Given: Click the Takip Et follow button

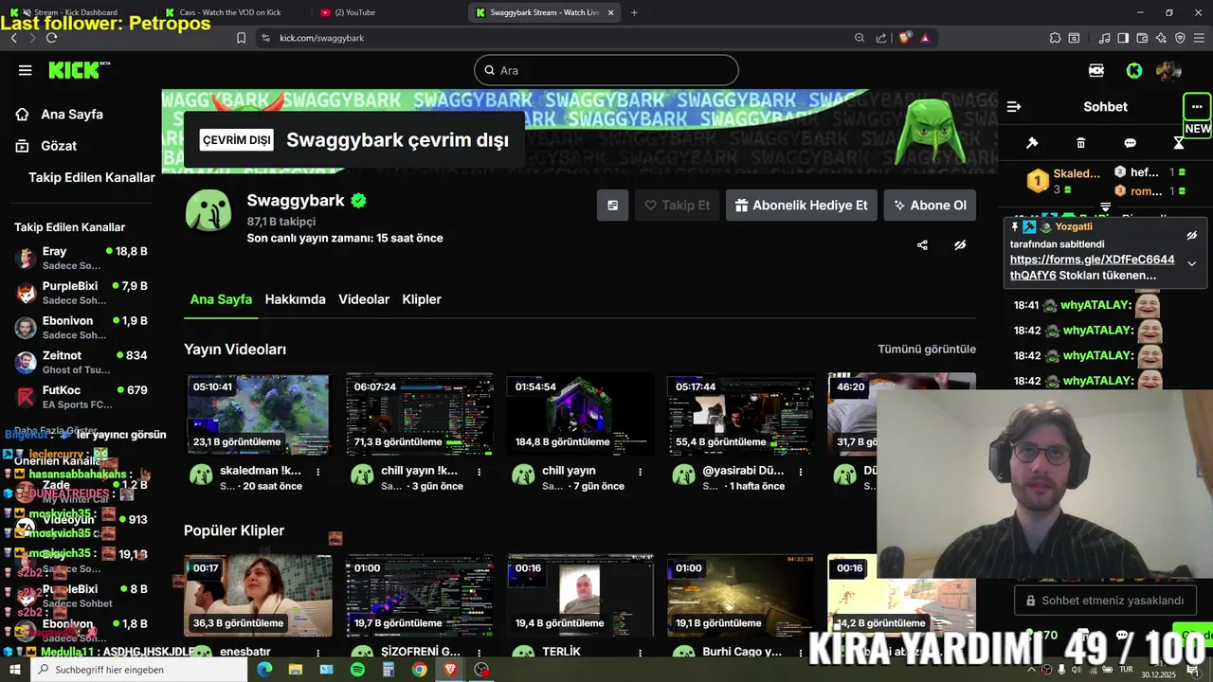Looking at the screenshot, I should click(x=677, y=205).
